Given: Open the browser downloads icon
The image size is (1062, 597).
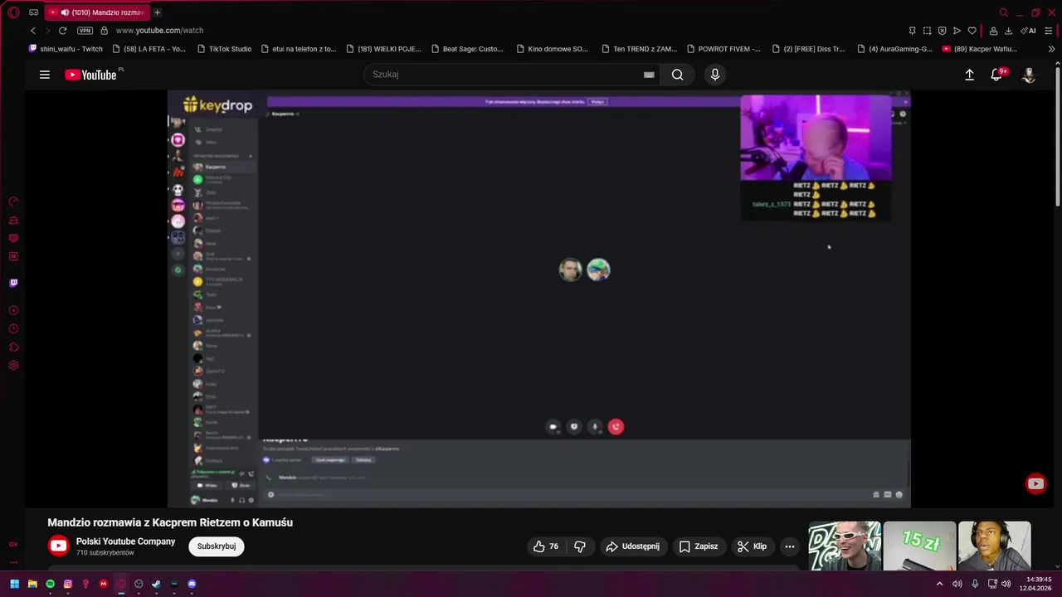Looking at the screenshot, I should [1008, 31].
